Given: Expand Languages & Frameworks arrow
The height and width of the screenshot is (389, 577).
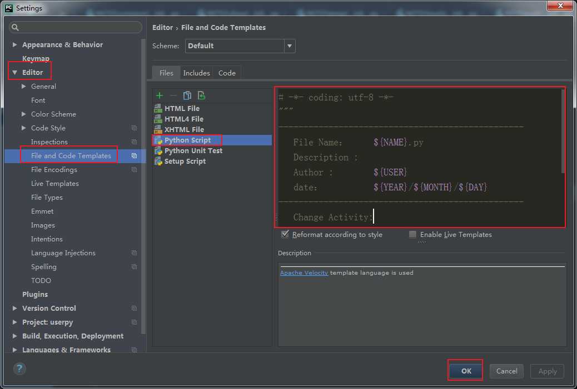Looking at the screenshot, I should point(14,350).
